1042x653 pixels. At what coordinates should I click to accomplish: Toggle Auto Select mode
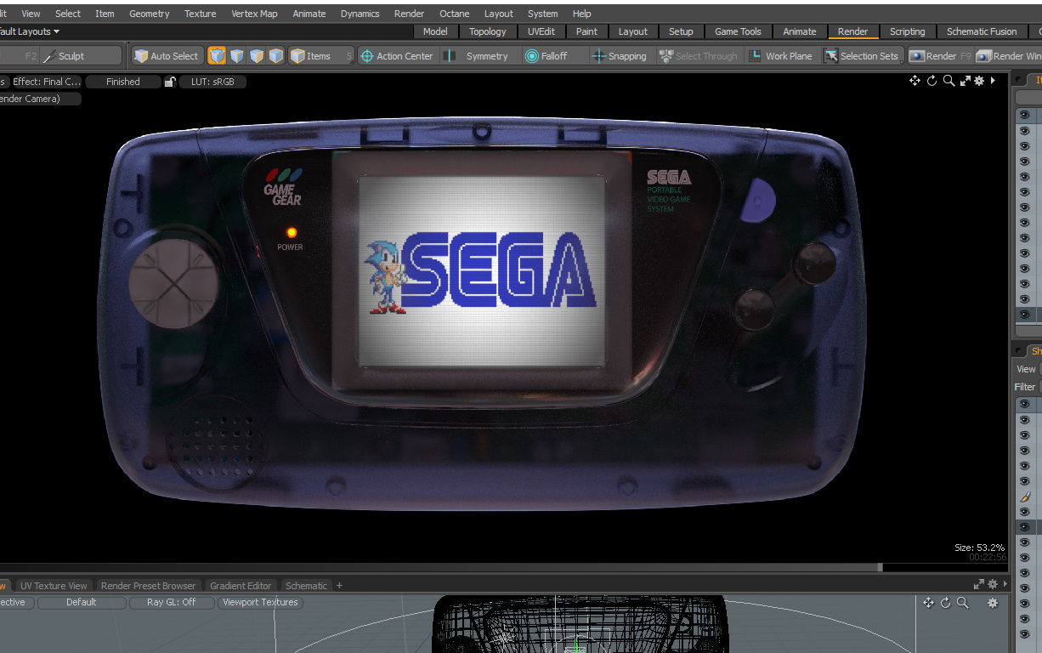point(167,56)
